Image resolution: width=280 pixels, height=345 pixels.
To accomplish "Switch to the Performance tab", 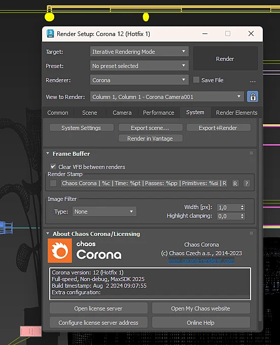I will coord(158,113).
